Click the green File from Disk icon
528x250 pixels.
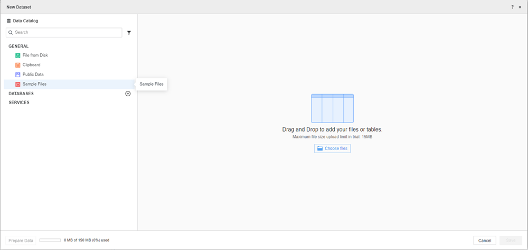pos(17,55)
